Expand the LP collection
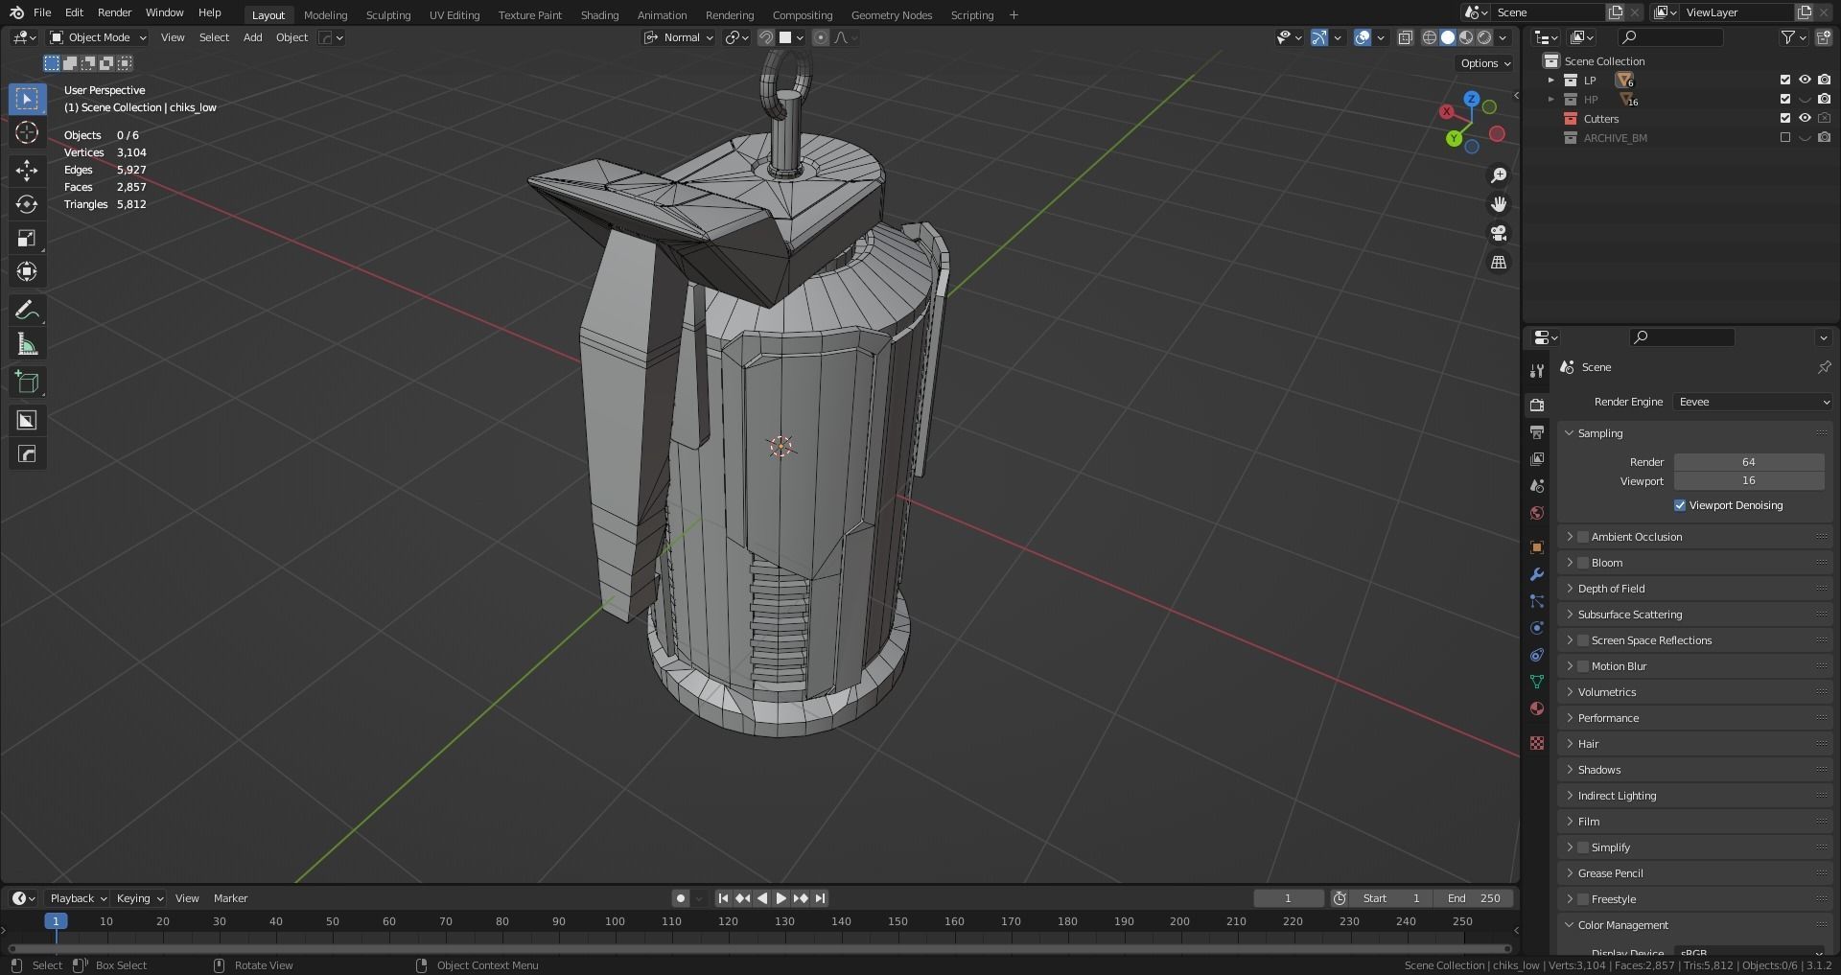 click(1550, 80)
